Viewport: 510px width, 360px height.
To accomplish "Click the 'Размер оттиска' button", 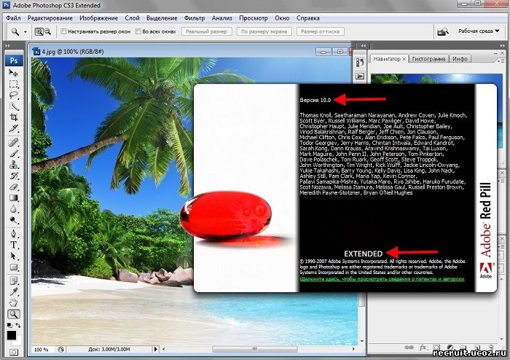I will [320, 31].
